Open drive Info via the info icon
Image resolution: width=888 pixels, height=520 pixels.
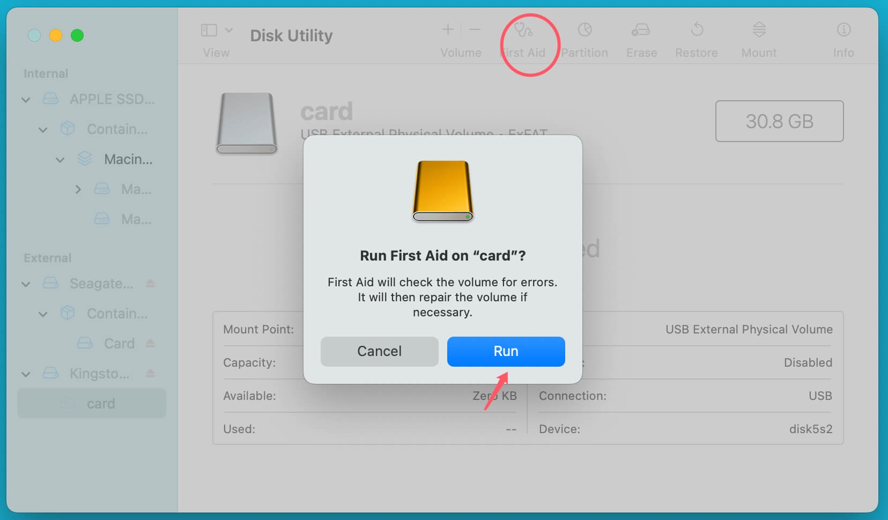click(843, 31)
